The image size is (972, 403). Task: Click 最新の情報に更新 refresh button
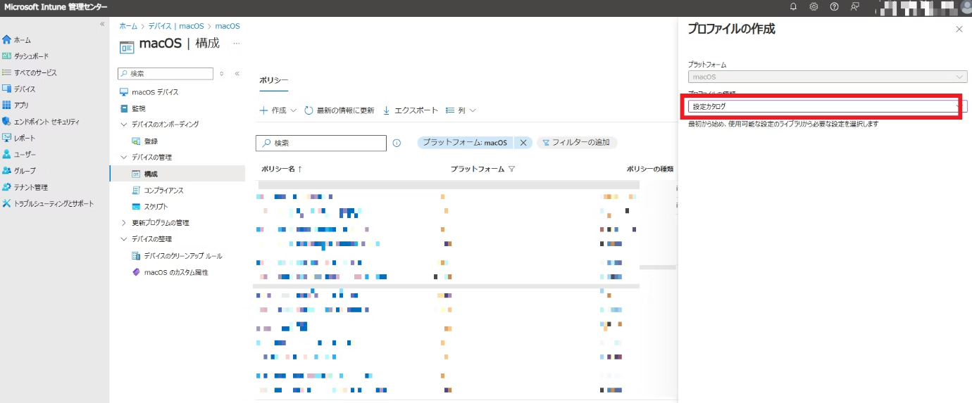pos(339,110)
